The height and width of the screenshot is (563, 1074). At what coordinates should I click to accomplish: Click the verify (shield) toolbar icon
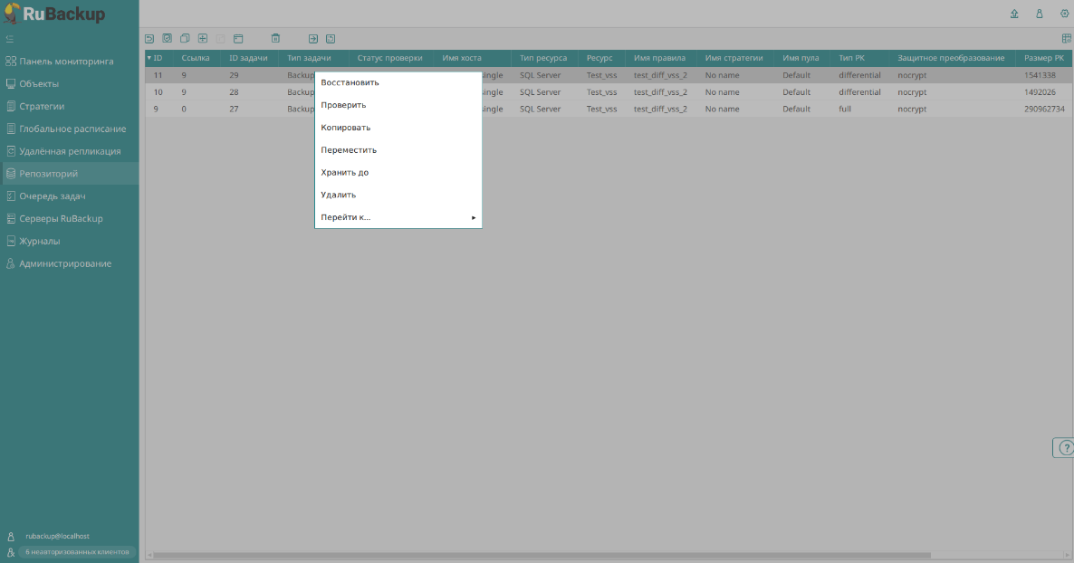(x=167, y=39)
